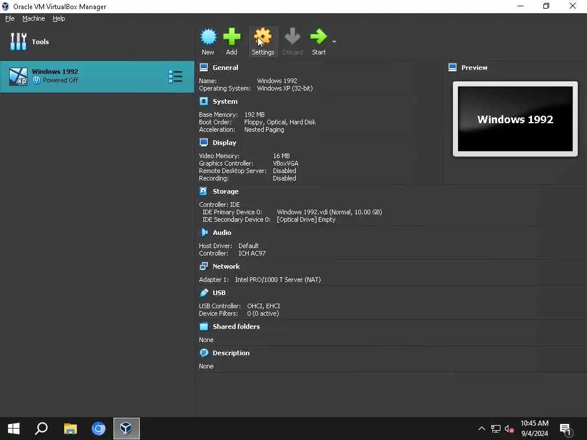The image size is (587, 440).
Task: Open the Windows Start menu
Action: click(14, 429)
